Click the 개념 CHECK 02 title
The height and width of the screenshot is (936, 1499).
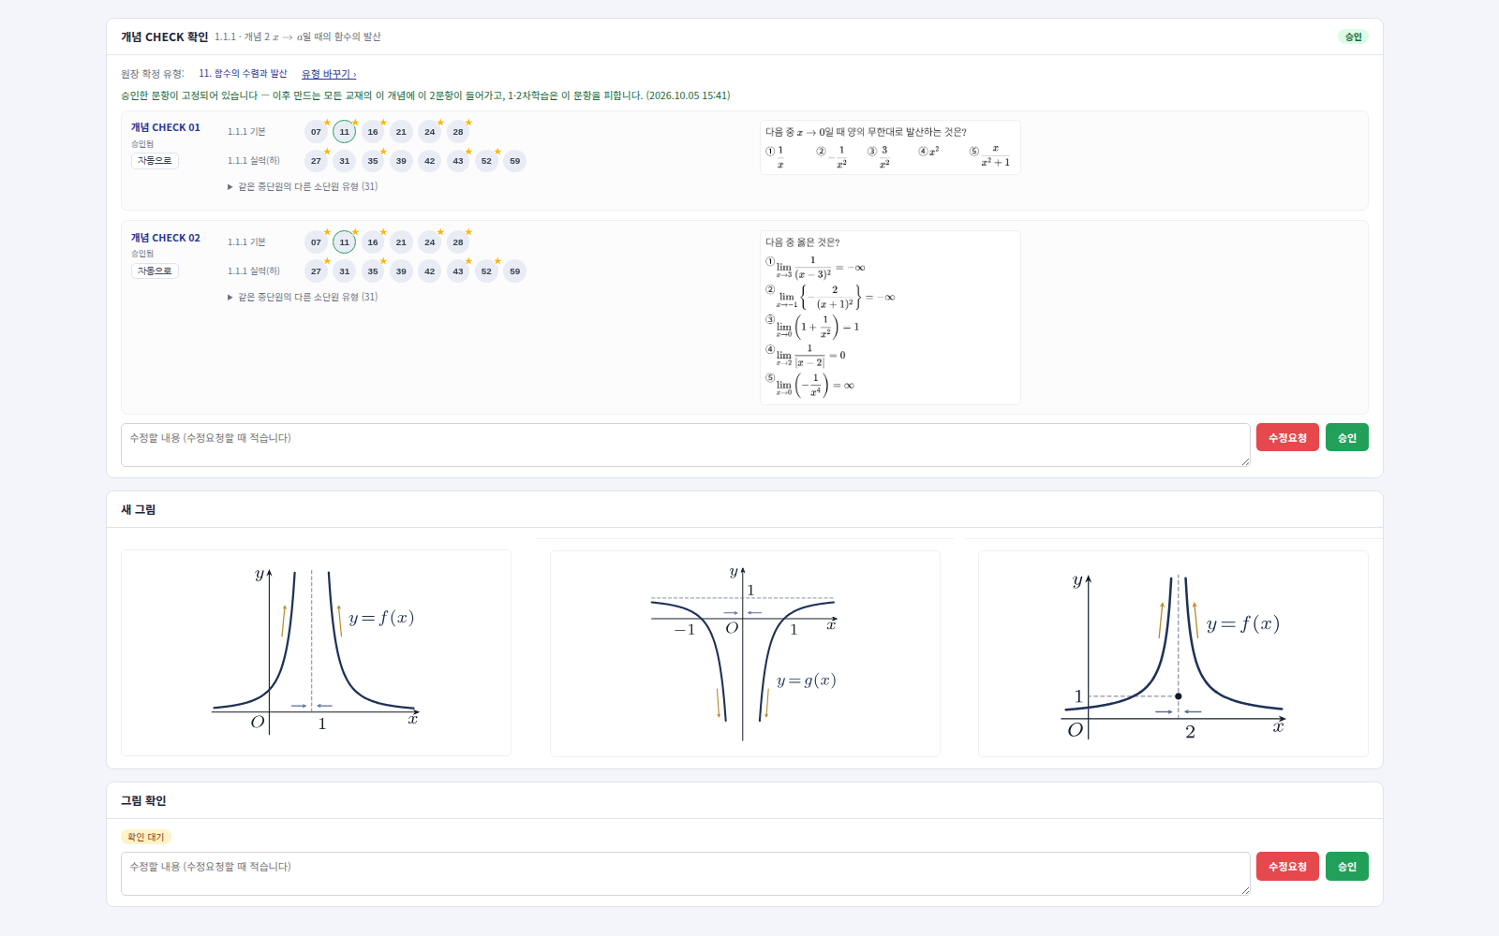166,238
